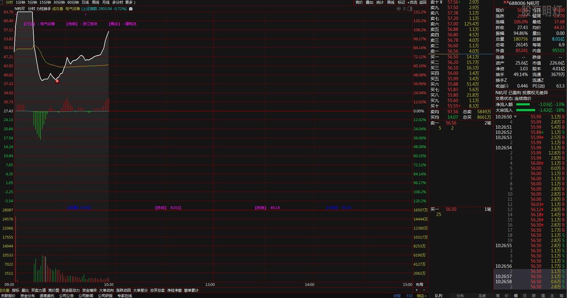The height and width of the screenshot is (298, 567).
Task: Select the 大单差分 indicator tab
Action: tap(140, 290)
